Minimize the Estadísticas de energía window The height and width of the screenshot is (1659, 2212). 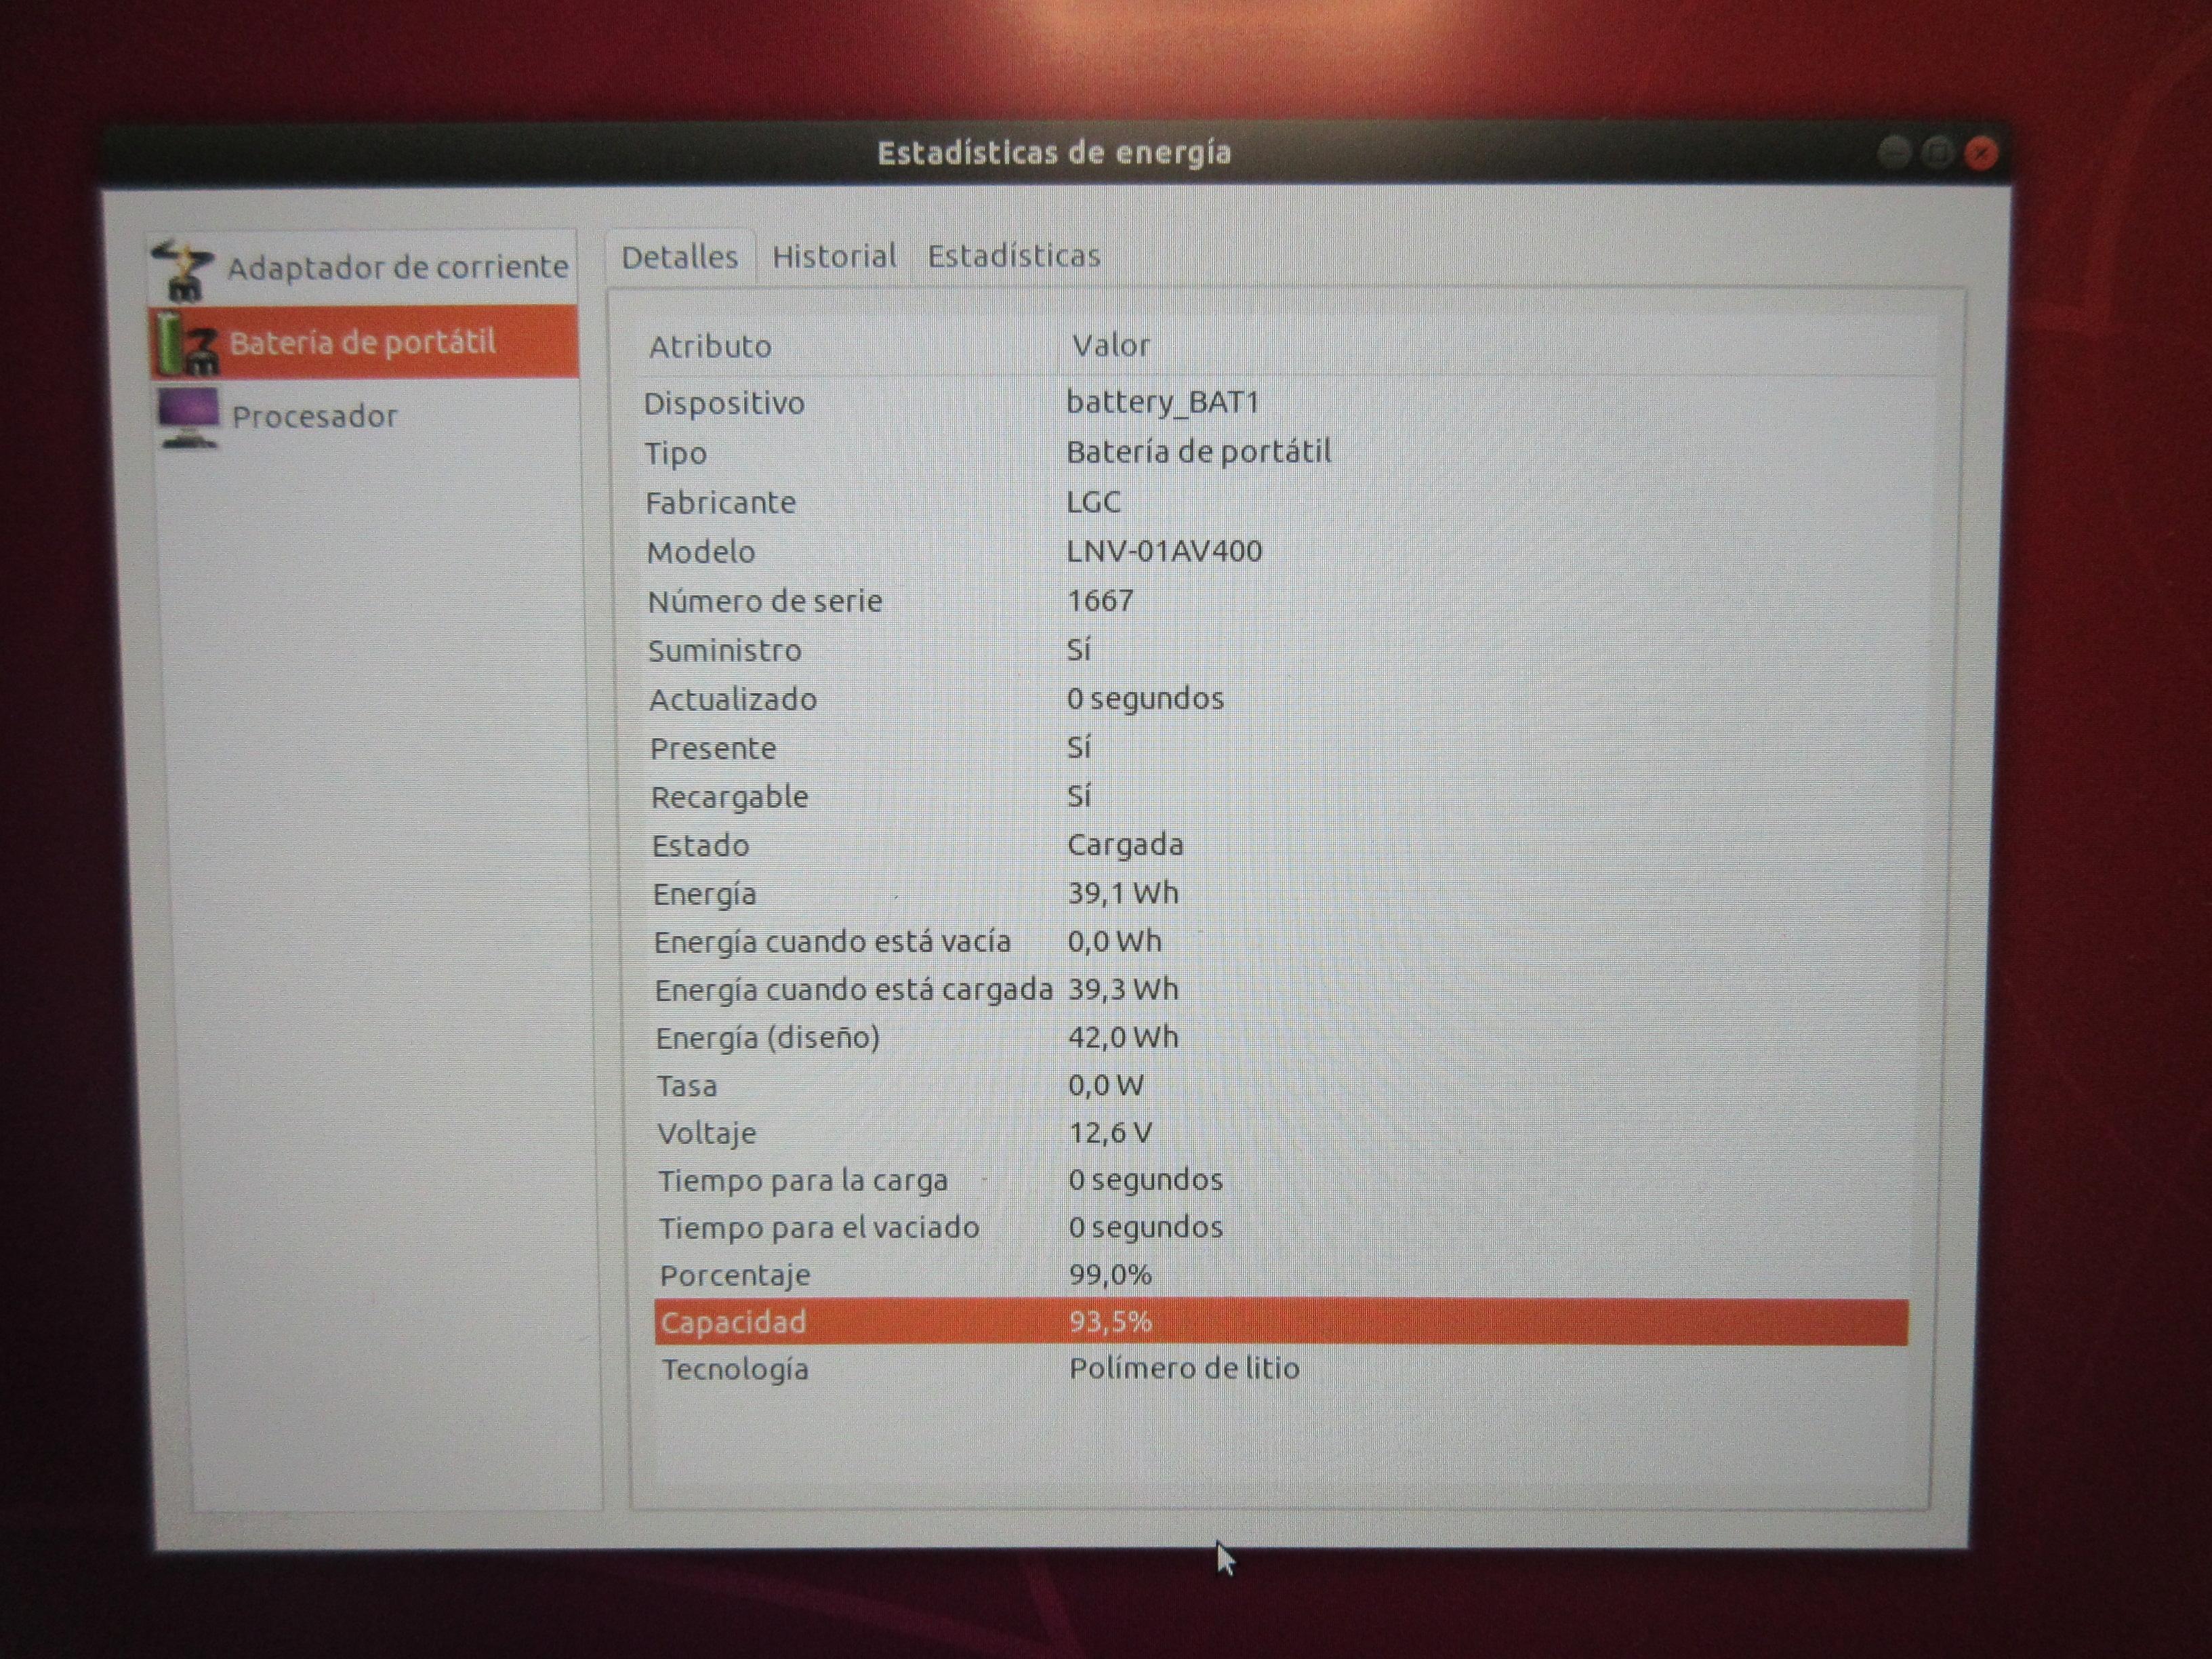(1894, 153)
